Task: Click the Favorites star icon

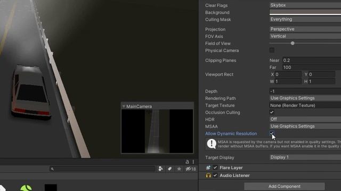Action: 179,169
